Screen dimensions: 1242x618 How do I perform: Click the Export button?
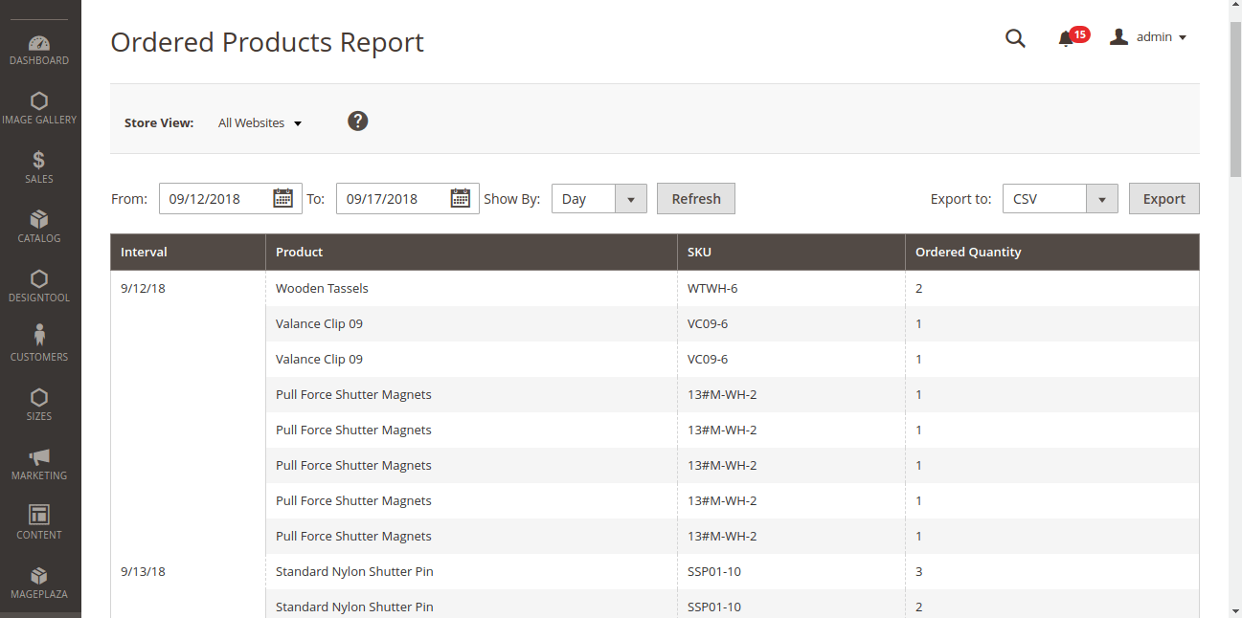coord(1163,198)
